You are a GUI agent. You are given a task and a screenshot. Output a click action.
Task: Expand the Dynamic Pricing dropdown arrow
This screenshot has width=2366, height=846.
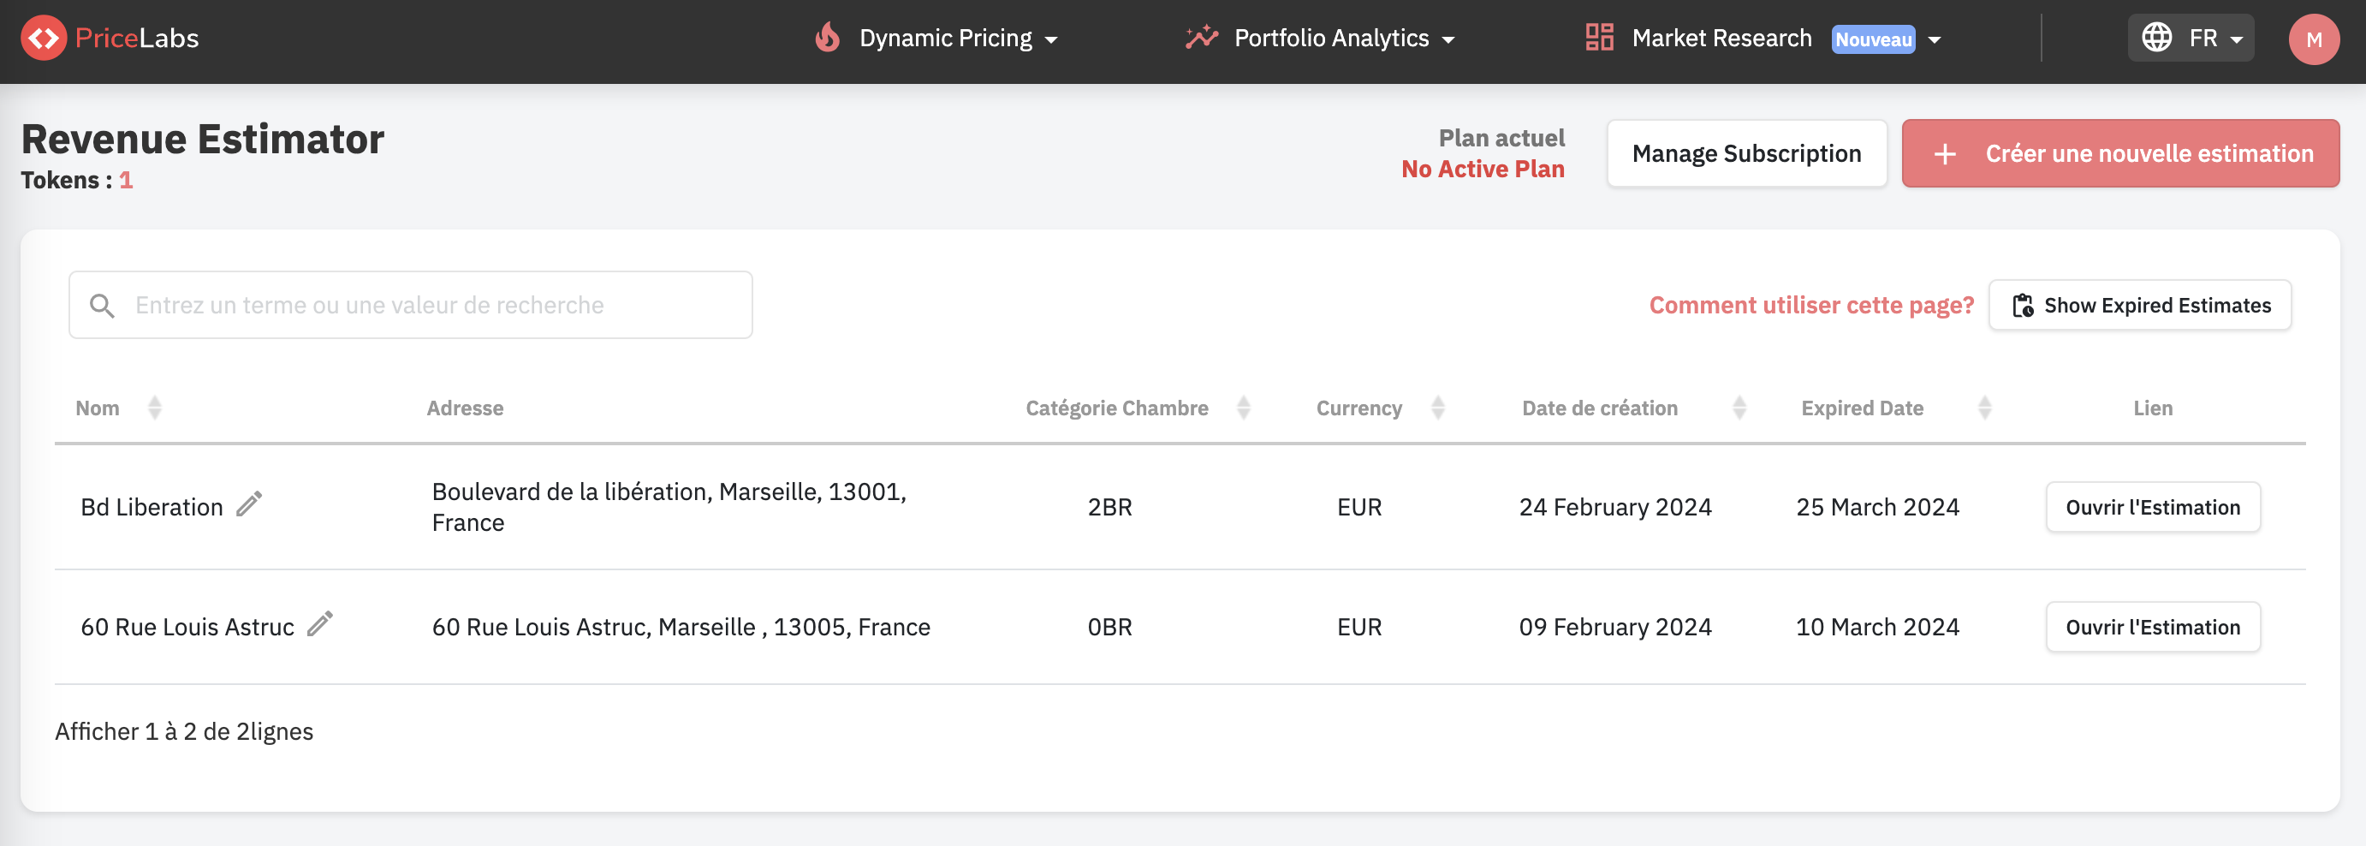[x=1052, y=39]
